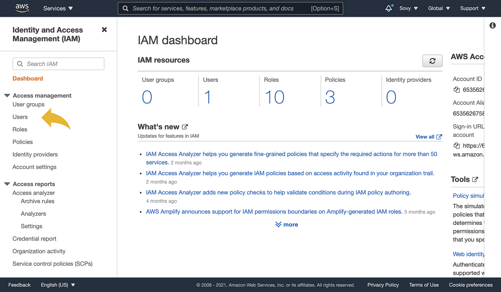Open Users in the sidebar
501x292 pixels.
click(20, 117)
